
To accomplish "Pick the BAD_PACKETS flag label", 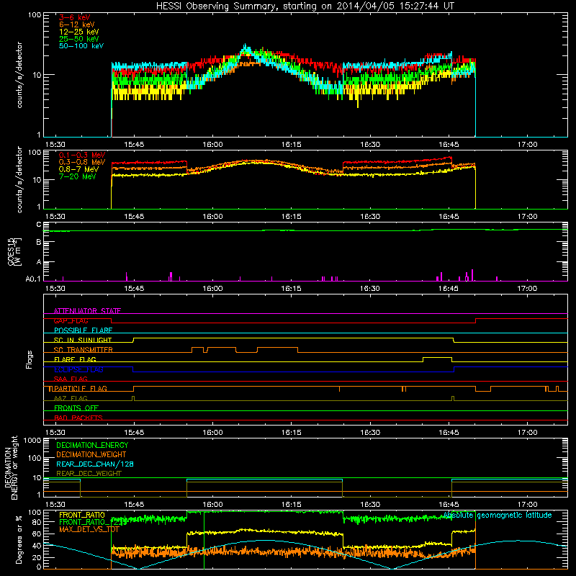I will (x=78, y=418).
